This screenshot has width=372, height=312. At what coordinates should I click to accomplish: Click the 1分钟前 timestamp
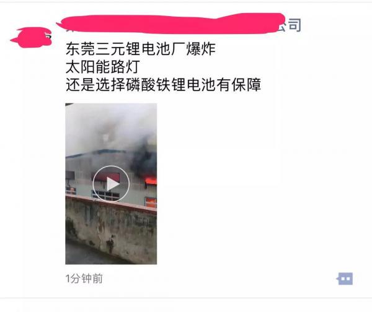point(84,279)
